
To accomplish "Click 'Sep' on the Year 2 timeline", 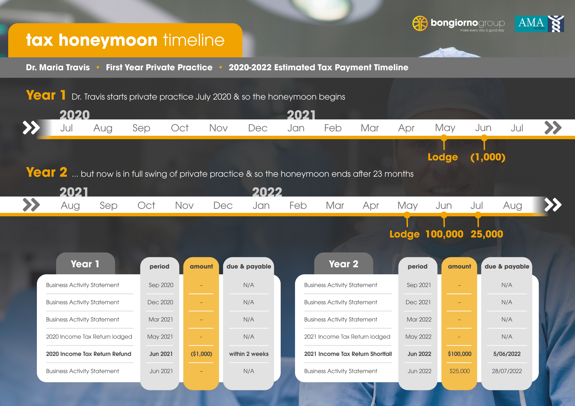I will [109, 206].
